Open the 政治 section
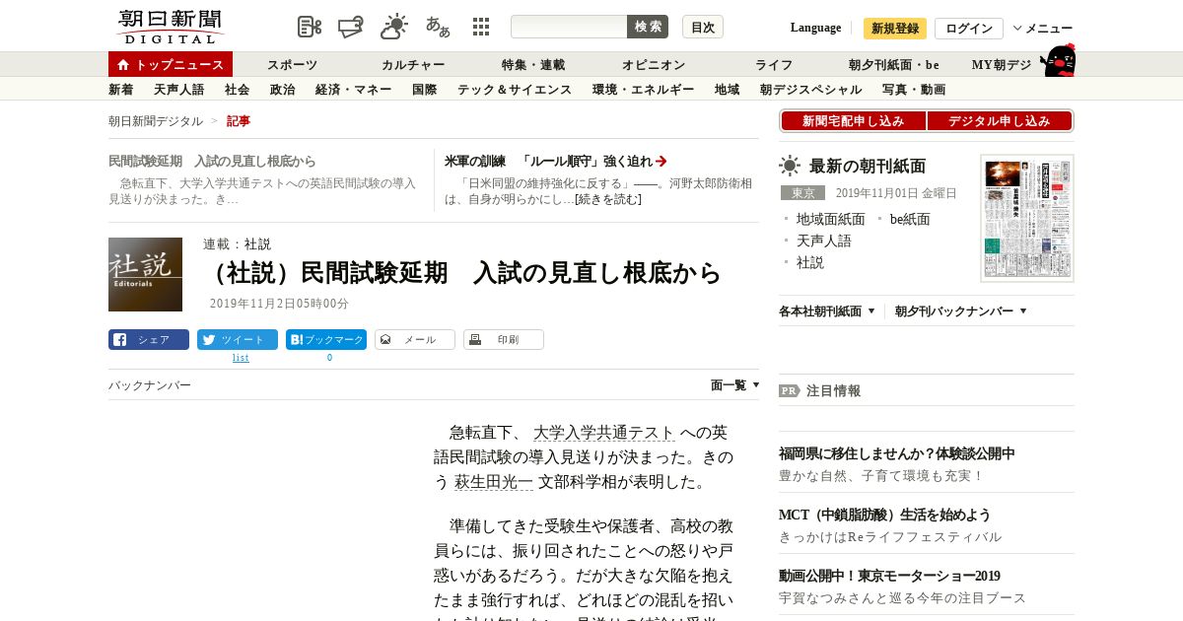Image resolution: width=1183 pixels, height=621 pixels. click(283, 90)
